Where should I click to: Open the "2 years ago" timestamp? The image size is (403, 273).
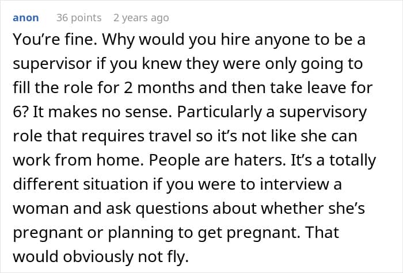(141, 18)
